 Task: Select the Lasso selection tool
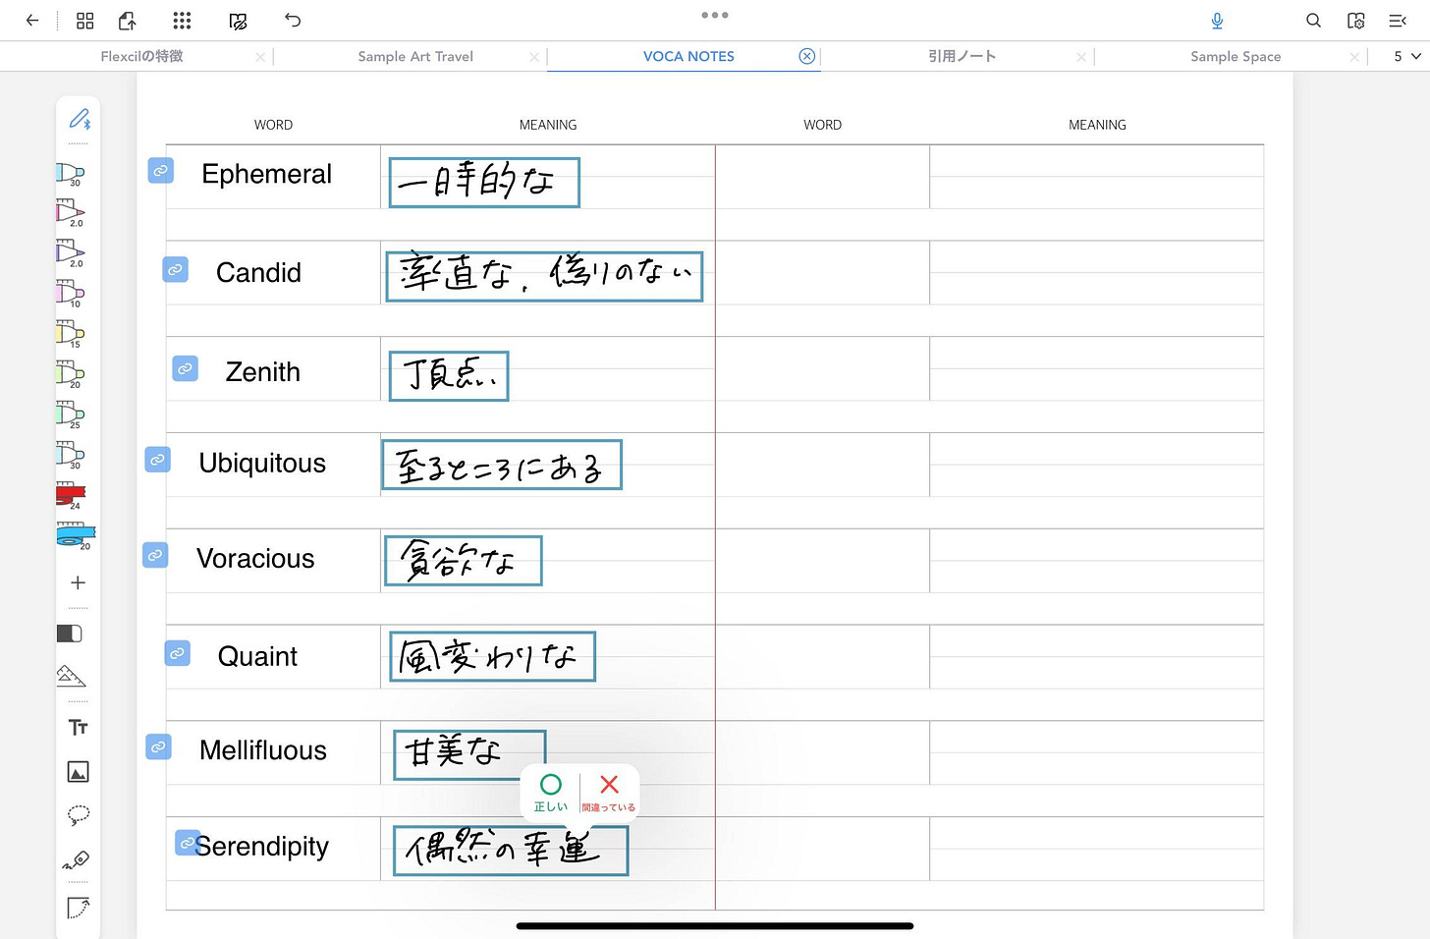(79, 815)
